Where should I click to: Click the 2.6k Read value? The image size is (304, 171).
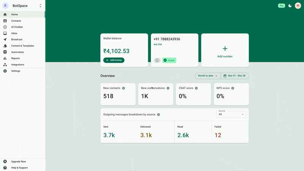click(183, 135)
